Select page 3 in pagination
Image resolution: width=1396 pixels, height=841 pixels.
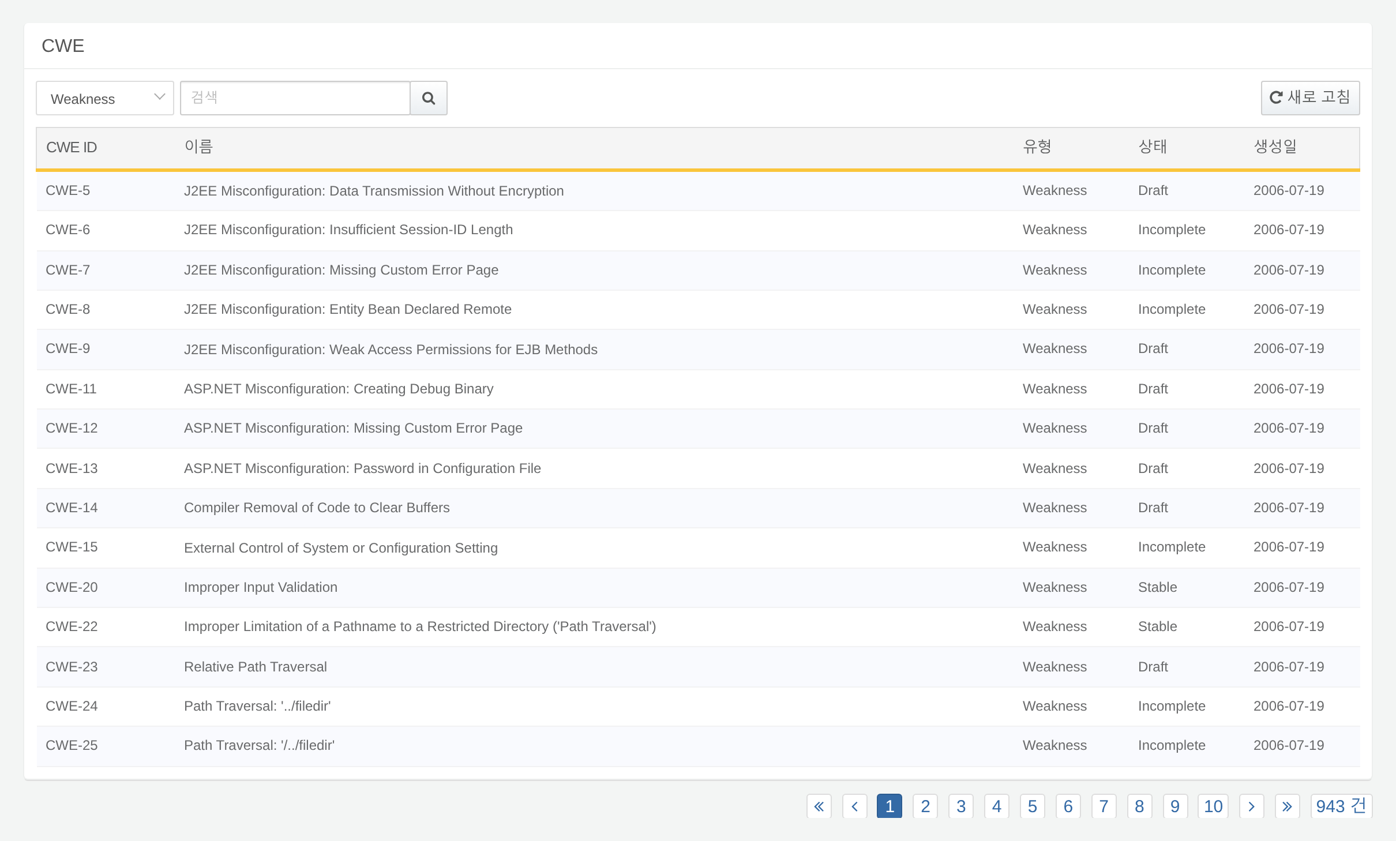pyautogui.click(x=961, y=806)
